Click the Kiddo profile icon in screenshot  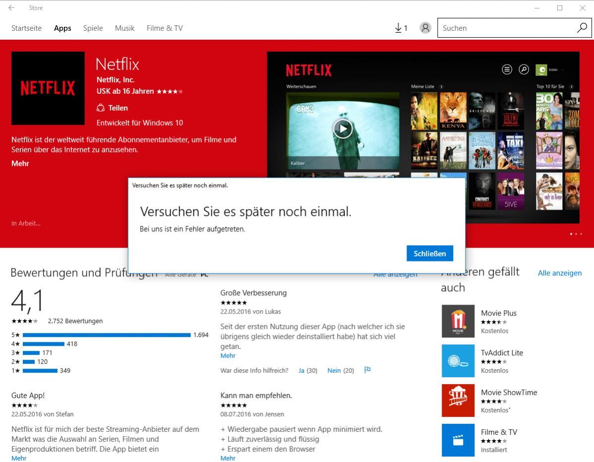click(541, 70)
